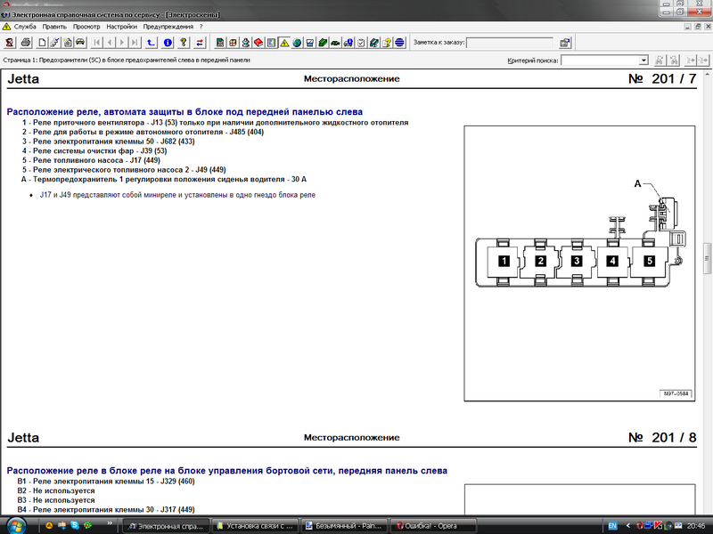The height and width of the screenshot is (534, 713).
Task: Click the first search binoculars icon
Action: tap(660, 60)
